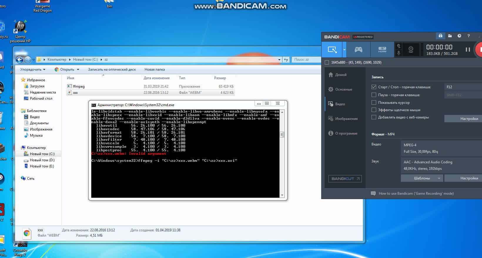The height and width of the screenshot is (258, 482).
Task: Click the Поиск: zz search field
Action: (x=306, y=60)
